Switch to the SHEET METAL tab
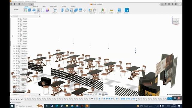Image resolution: width=192 pixels, height=108 pixels. [x=53, y=7]
